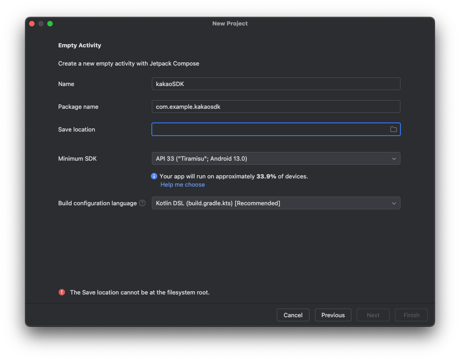Click the 'Package name' label

tap(78, 107)
